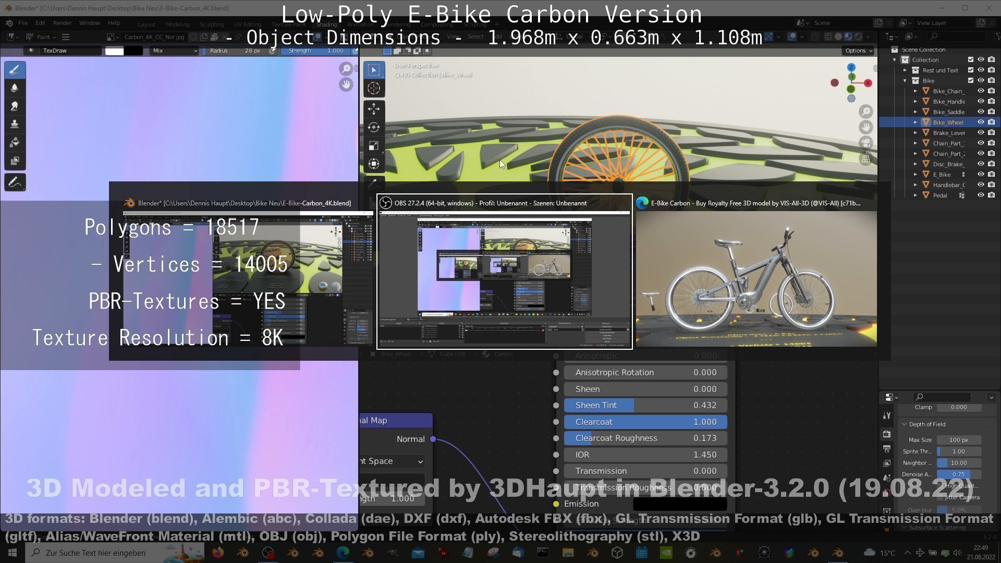The width and height of the screenshot is (1001, 563).
Task: Click the image editor zoom magnifier icon
Action: click(x=346, y=69)
